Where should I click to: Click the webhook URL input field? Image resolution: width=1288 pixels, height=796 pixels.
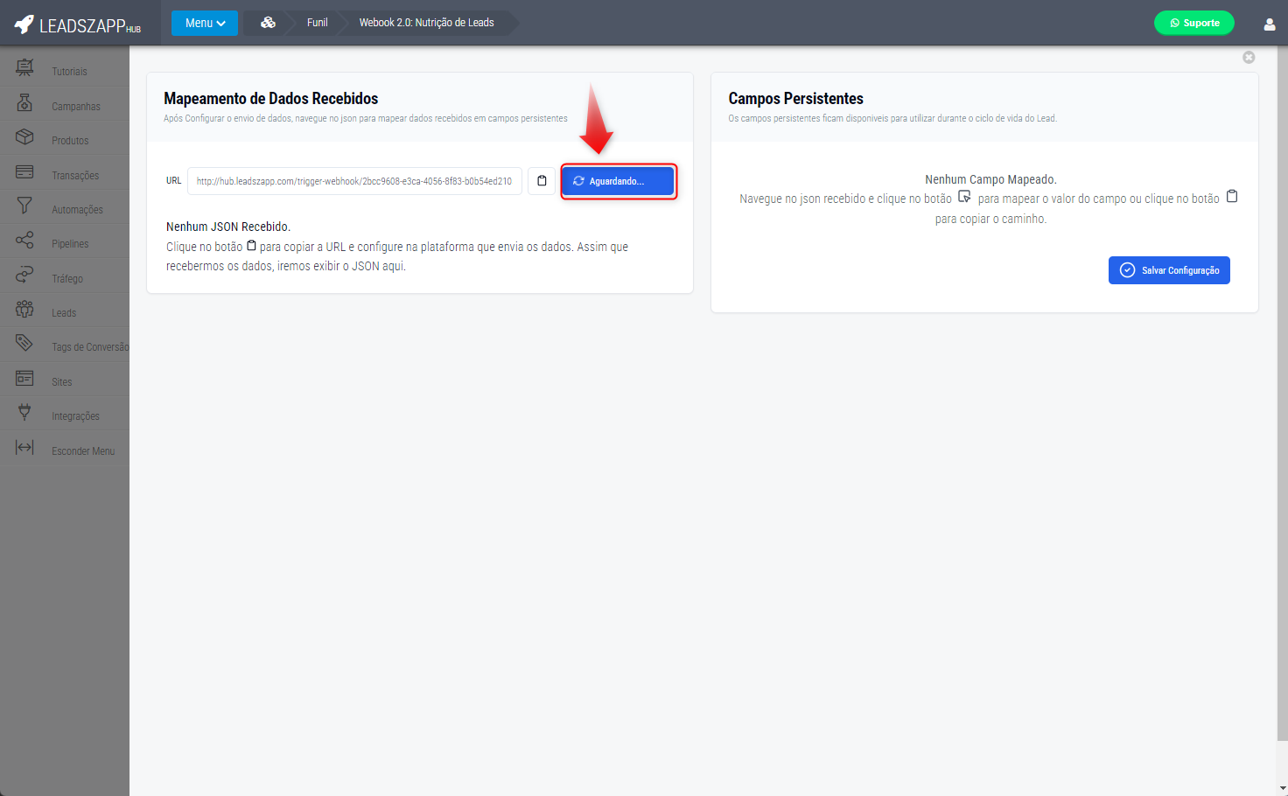tap(354, 181)
